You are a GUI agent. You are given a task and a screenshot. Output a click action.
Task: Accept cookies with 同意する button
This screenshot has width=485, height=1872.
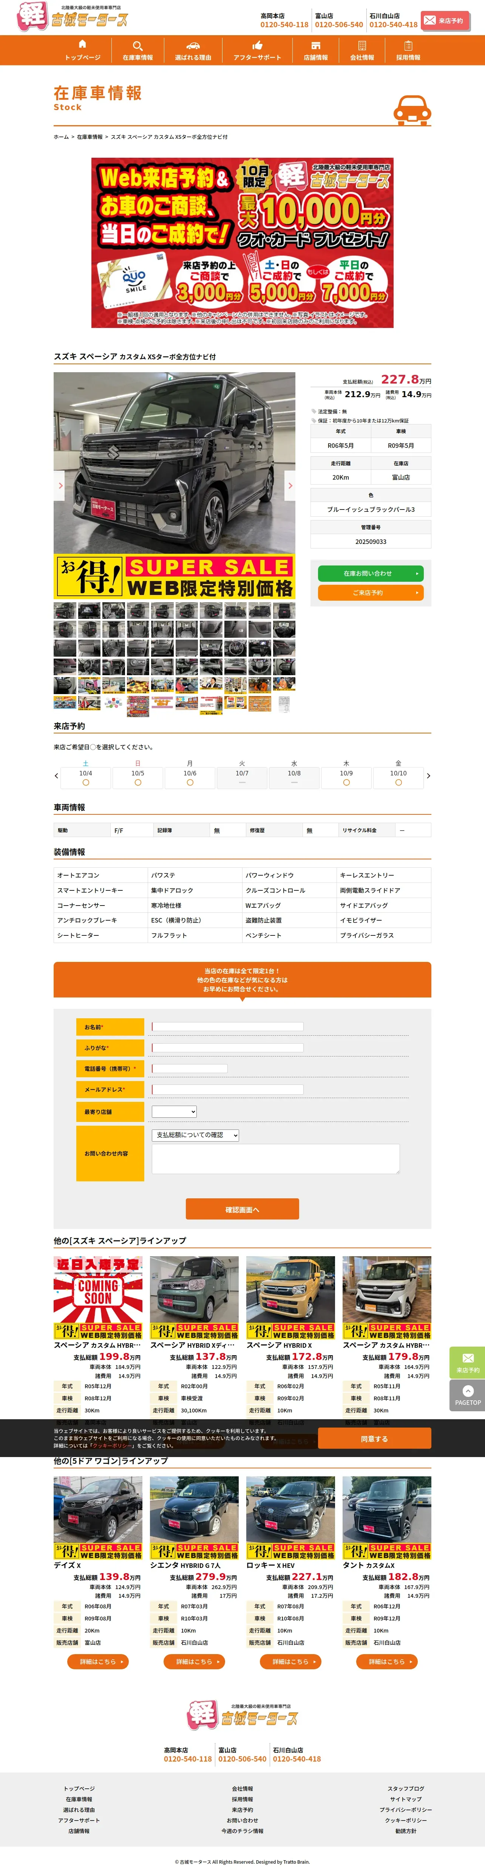click(x=375, y=1439)
